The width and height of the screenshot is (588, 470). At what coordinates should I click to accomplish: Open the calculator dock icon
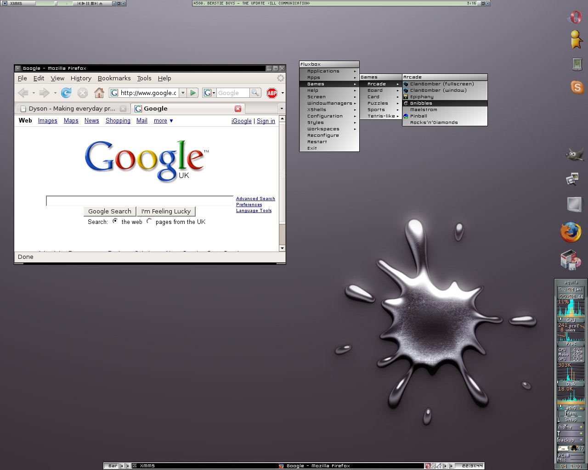tap(577, 64)
